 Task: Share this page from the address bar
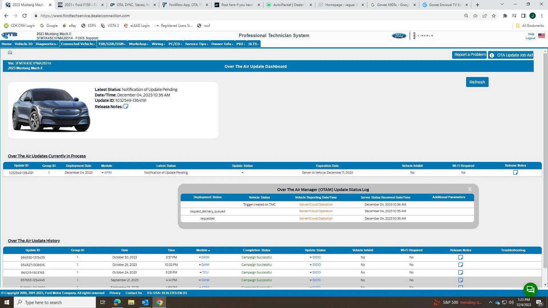coord(485,16)
